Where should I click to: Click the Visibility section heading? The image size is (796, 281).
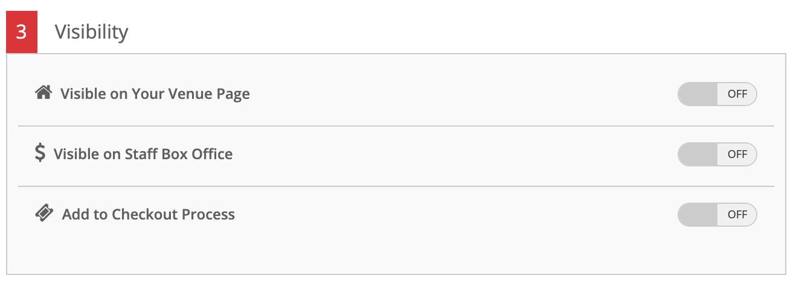pos(92,32)
